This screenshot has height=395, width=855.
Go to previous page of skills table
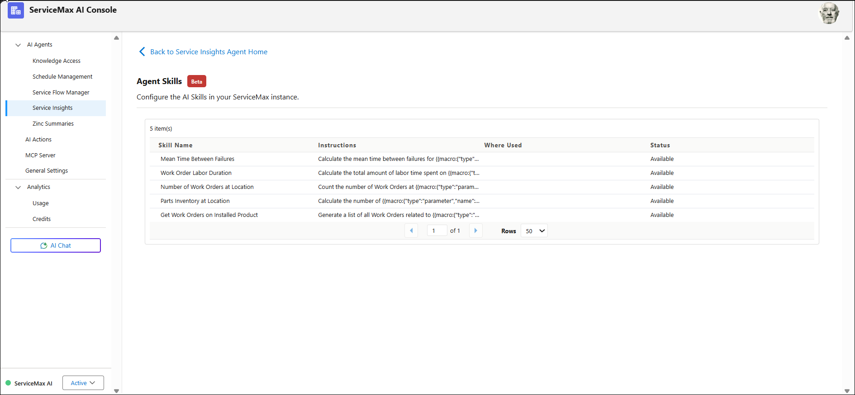click(x=411, y=230)
